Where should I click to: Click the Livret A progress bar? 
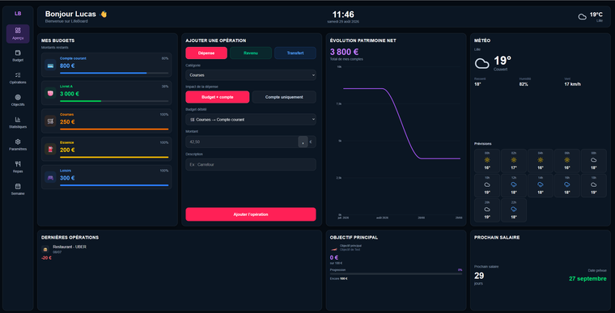pos(114,101)
